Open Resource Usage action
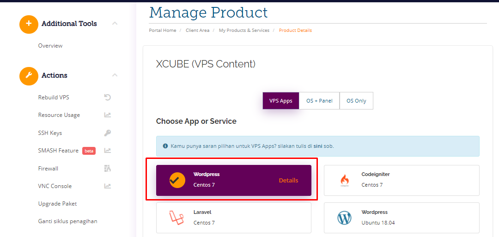499x237 pixels. coord(59,115)
